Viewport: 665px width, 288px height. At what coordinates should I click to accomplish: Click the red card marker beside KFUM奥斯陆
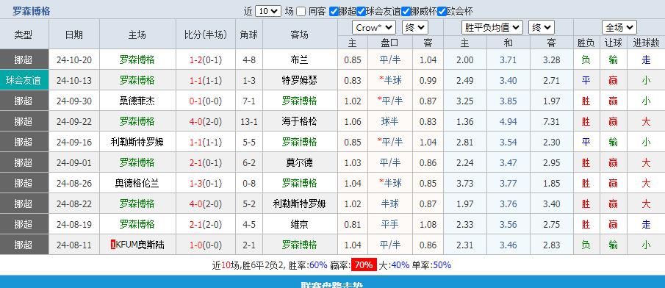[113, 245]
